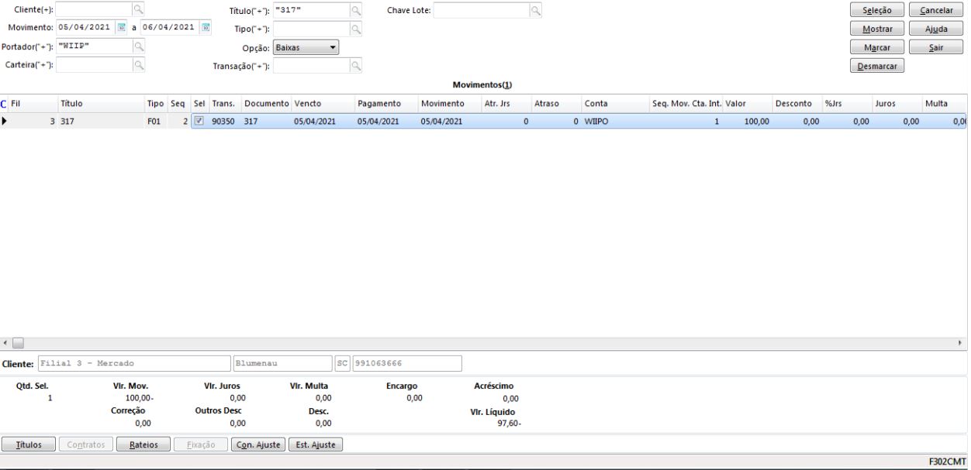Viewport: 971px width, 470px height.
Task: Sort by the Desconto column header
Action: tap(797, 104)
